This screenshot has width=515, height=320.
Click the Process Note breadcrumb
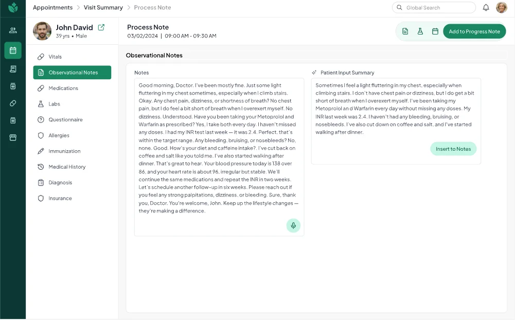(x=152, y=7)
